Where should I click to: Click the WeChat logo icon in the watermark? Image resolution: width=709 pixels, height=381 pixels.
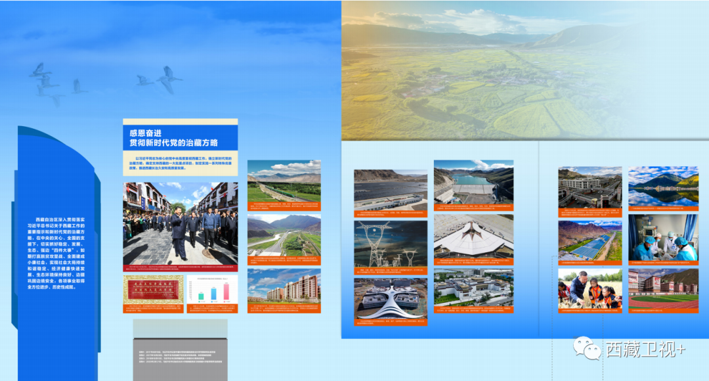coord(586,347)
